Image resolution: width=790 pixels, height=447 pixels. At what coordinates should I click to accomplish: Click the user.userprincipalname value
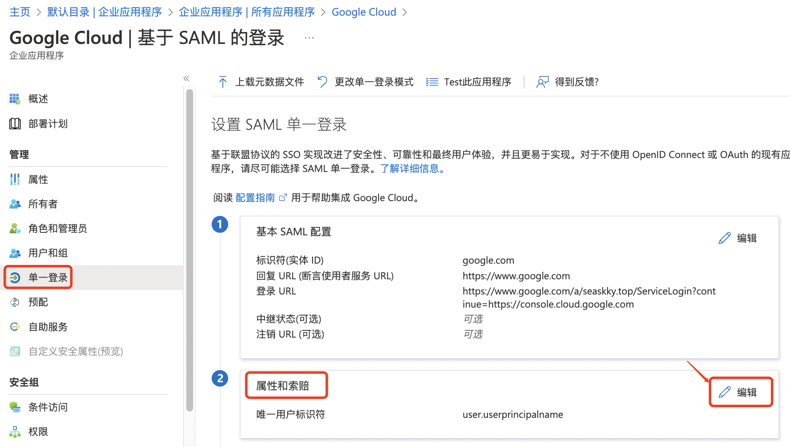point(512,414)
